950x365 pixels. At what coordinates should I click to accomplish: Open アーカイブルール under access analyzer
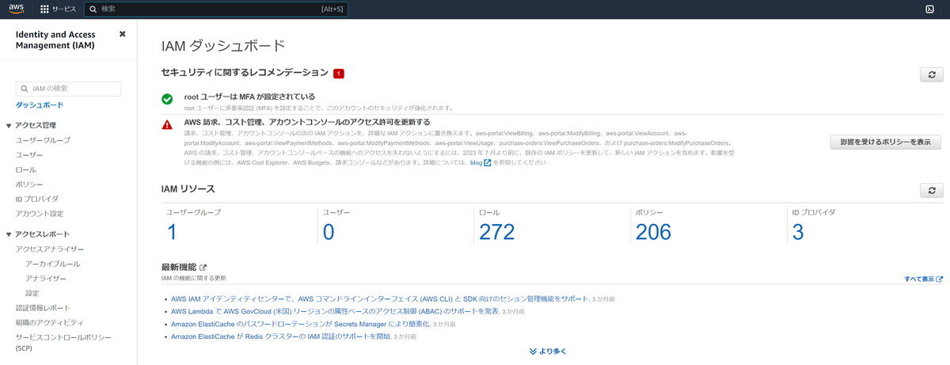(52, 264)
